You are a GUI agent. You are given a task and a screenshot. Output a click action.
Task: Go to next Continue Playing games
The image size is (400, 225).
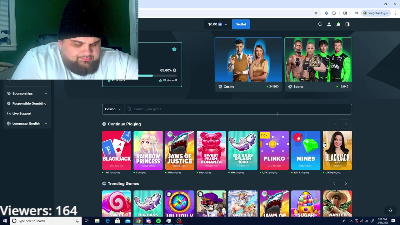point(346,124)
